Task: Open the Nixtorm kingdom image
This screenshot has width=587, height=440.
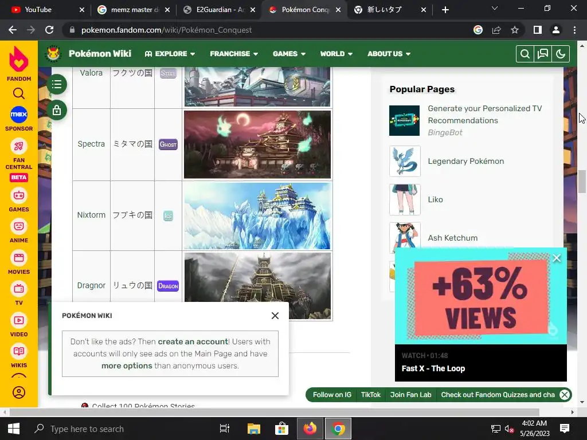Action: 257,216
